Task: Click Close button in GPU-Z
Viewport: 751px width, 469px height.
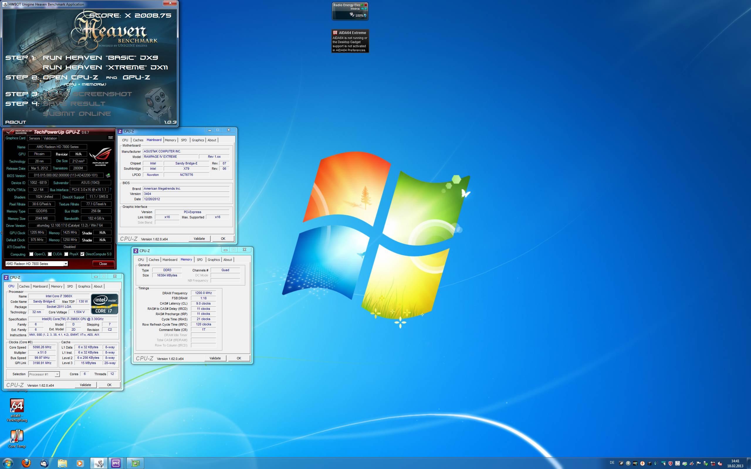Action: coord(103,264)
